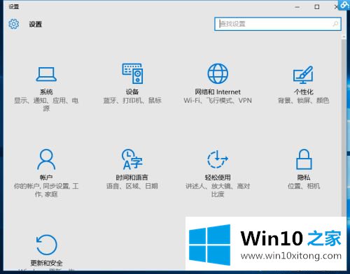Viewport: 350px width, 274px height.
Task: Open the 系统 (System) laptop icon
Action: 46,74
